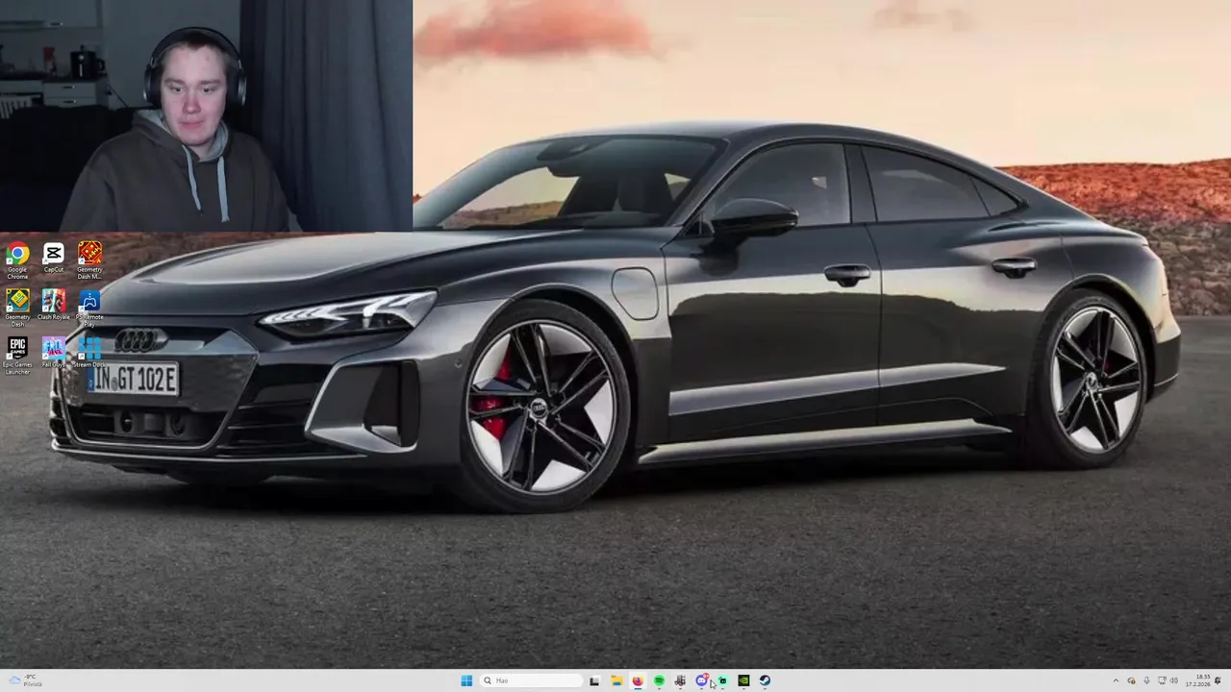1231x692 pixels.
Task: Launch the Geometry Dash desktop icon
Action: point(17,308)
